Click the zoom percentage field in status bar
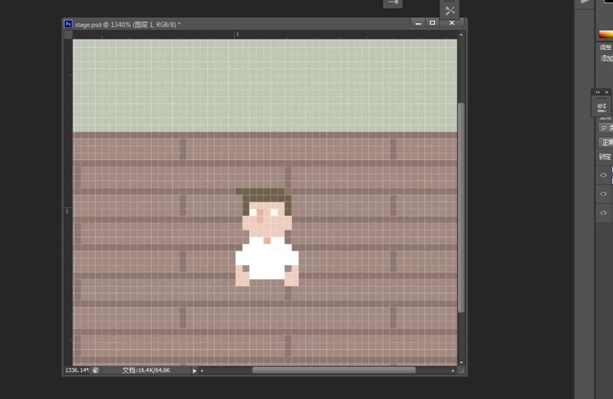This screenshot has height=399, width=613. 77,370
